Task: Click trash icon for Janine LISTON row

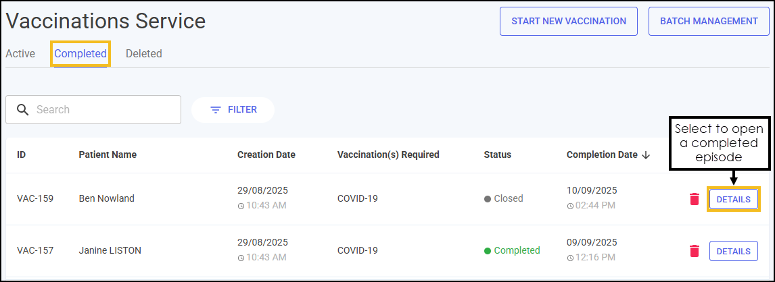Action: coord(695,251)
